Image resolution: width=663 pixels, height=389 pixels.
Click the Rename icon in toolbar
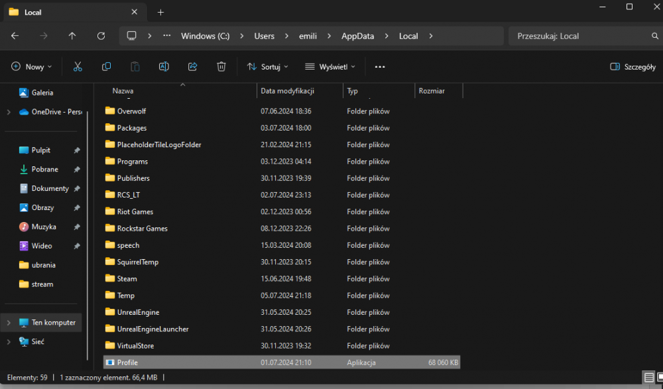(x=164, y=67)
